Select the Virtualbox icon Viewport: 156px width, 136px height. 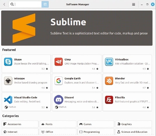tap(109, 62)
